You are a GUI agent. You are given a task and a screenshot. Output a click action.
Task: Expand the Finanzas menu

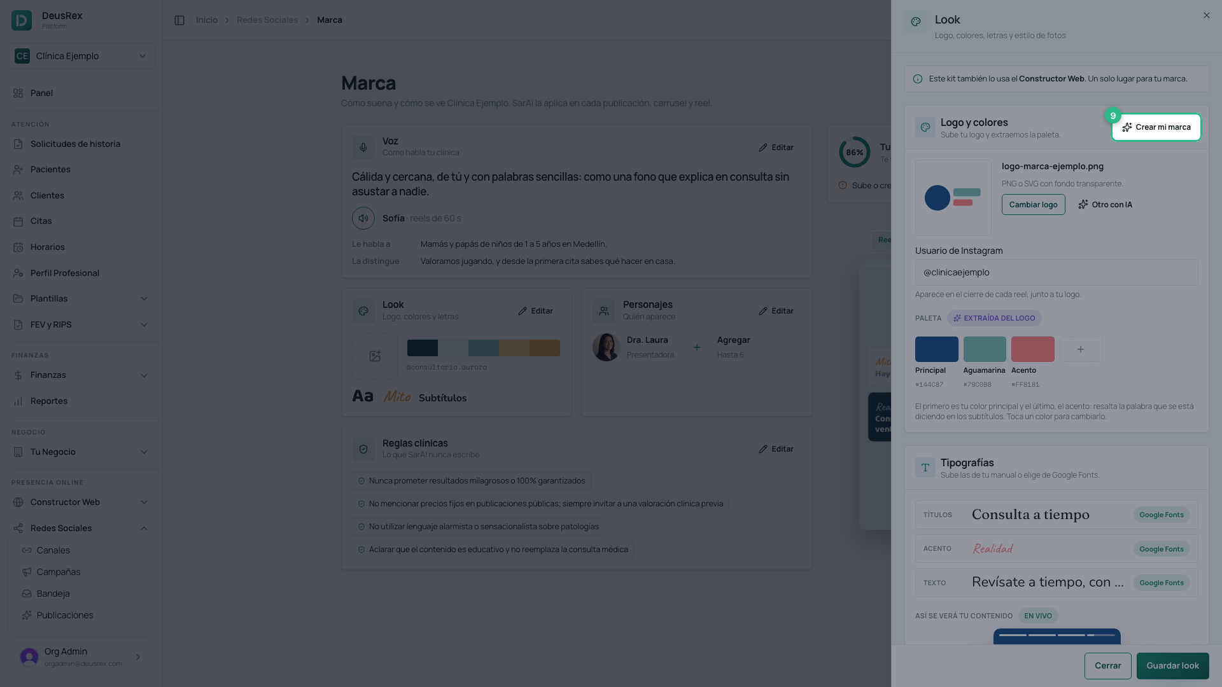(81, 375)
